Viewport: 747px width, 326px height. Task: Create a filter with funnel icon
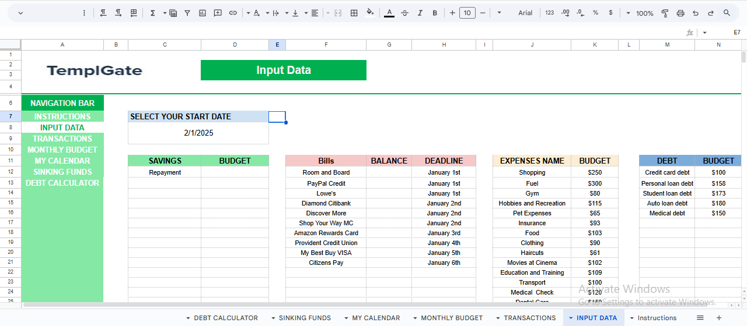coord(187,13)
